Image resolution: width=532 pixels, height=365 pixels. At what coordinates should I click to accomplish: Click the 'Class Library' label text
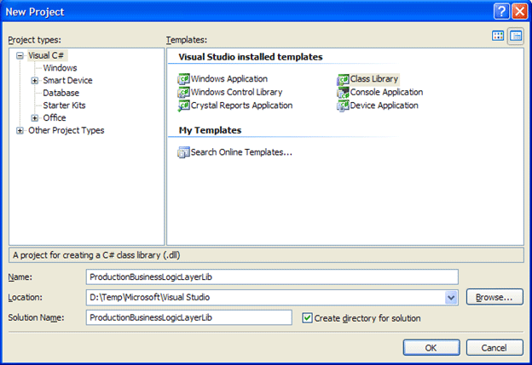click(374, 79)
